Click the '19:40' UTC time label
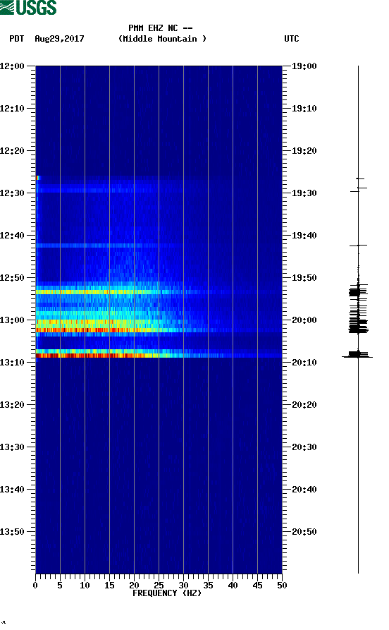This screenshot has height=630, width=389. pos(304,236)
